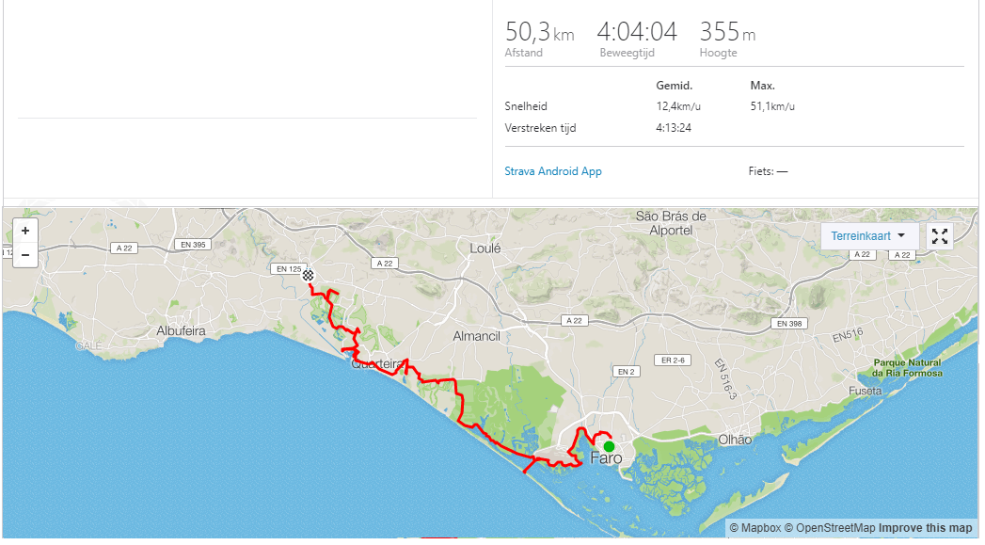Screen dimensions: 985x545
Task: Click the dropdown arrow beside Terreinkaart
Action: 901,235
